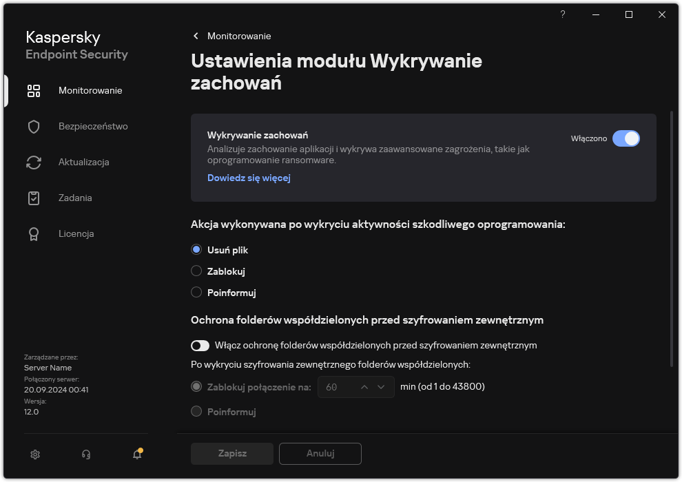The width and height of the screenshot is (682, 482).
Task: Open the Monitorowanie section in the sidebar
Action: click(92, 90)
